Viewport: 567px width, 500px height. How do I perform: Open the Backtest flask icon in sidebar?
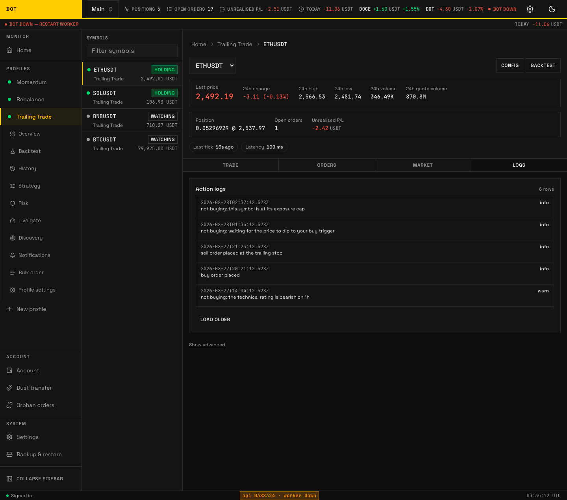click(13, 151)
